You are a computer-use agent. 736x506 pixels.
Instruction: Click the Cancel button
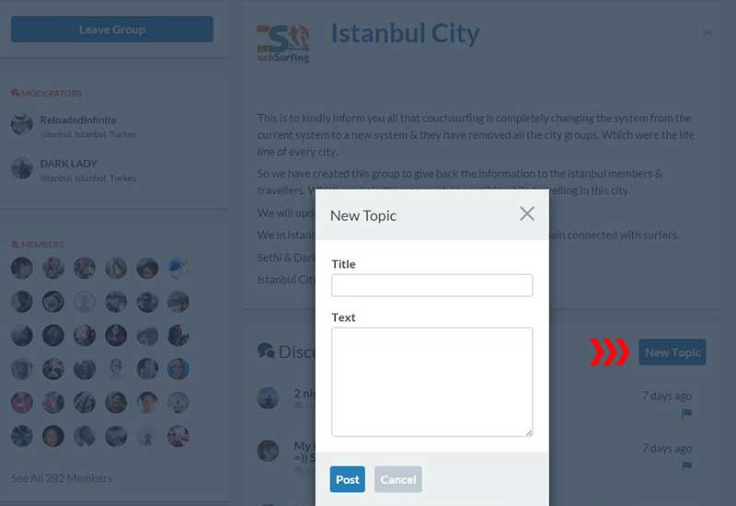(x=398, y=479)
